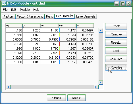Select y# cell with value 3.133

click(68, 44)
